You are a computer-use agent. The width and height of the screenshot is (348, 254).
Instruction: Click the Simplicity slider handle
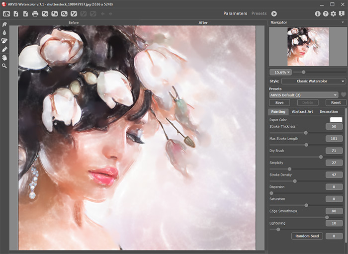click(x=289, y=169)
